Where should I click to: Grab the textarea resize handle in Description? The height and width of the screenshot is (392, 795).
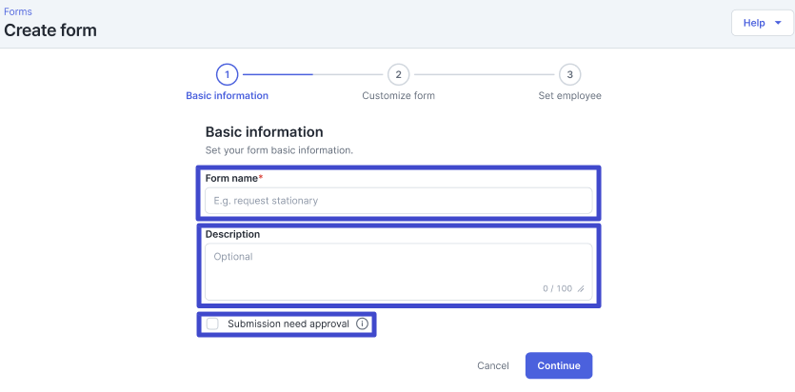pyautogui.click(x=581, y=289)
